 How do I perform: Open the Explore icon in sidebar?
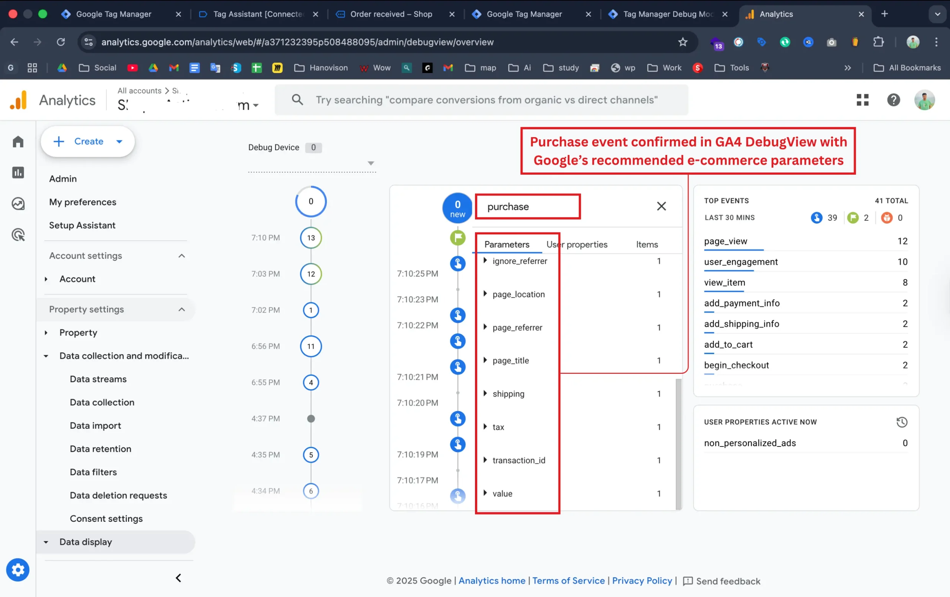pyautogui.click(x=18, y=204)
